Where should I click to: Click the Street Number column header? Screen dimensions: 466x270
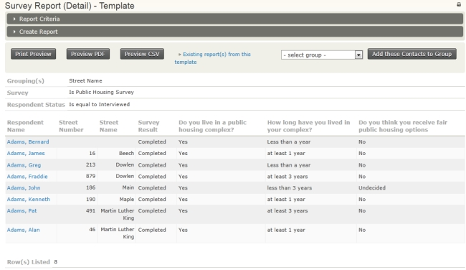(71, 126)
